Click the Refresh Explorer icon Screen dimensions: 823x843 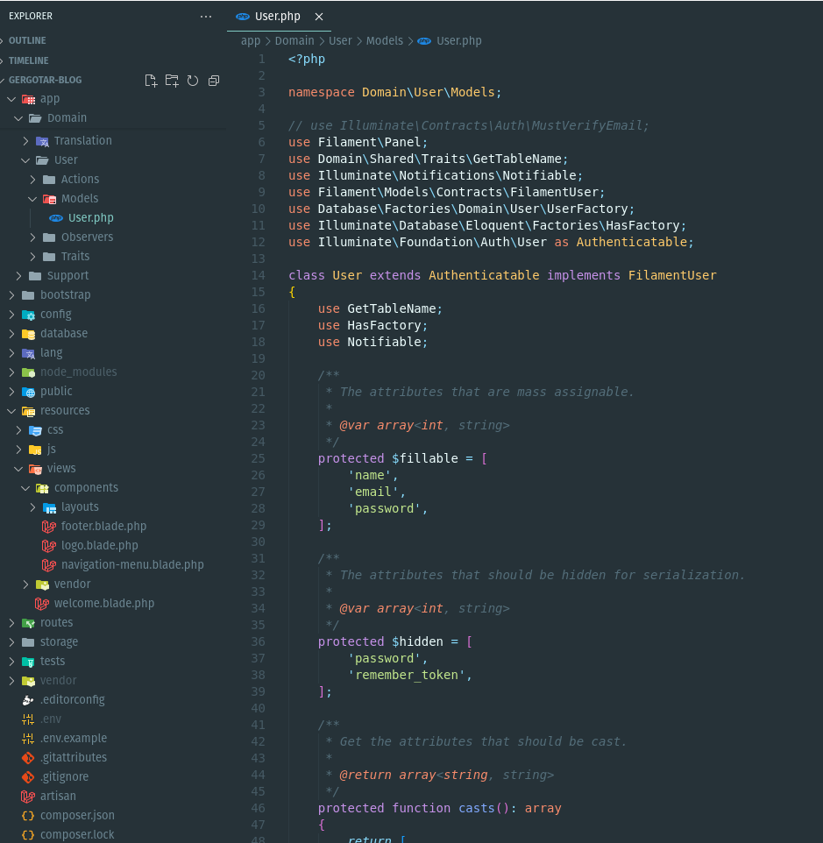[x=193, y=80]
